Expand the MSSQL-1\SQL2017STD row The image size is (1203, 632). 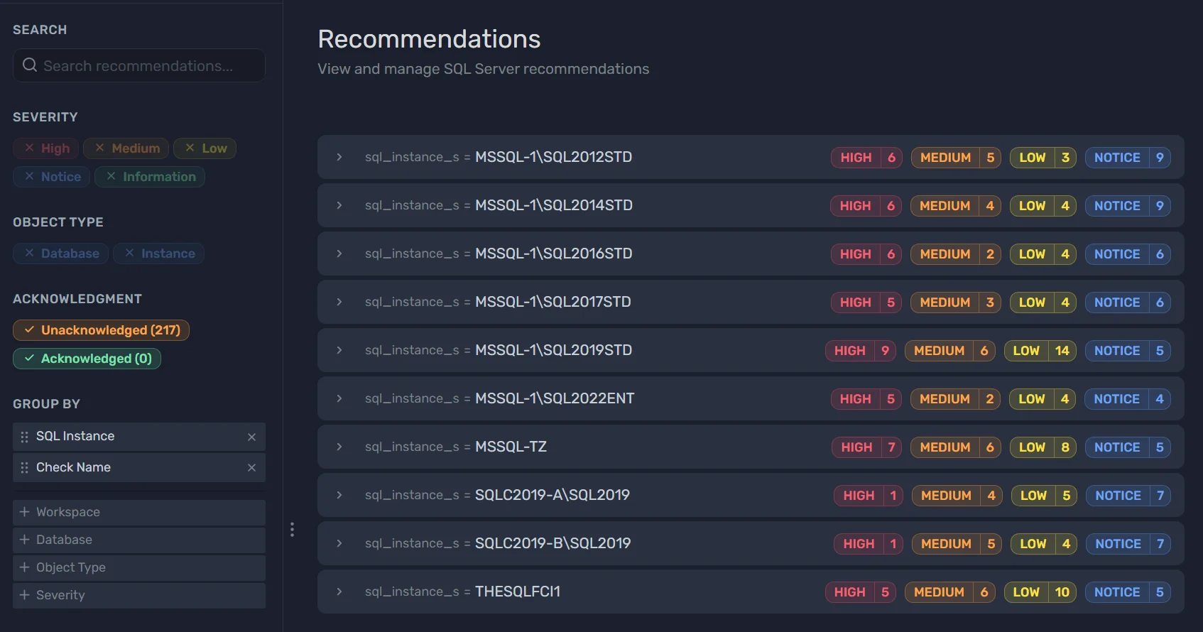click(x=339, y=302)
